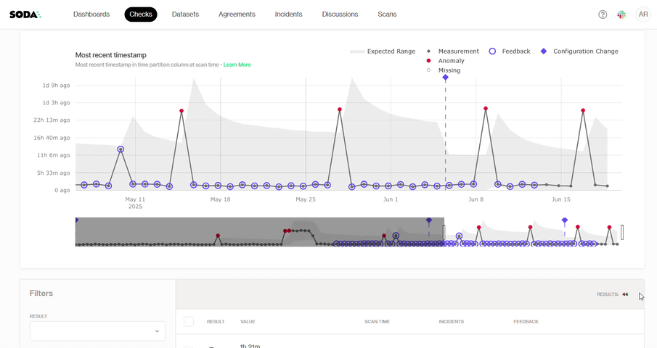657x348 pixels.
Task: Select the Agreements navigation item
Action: click(x=237, y=14)
